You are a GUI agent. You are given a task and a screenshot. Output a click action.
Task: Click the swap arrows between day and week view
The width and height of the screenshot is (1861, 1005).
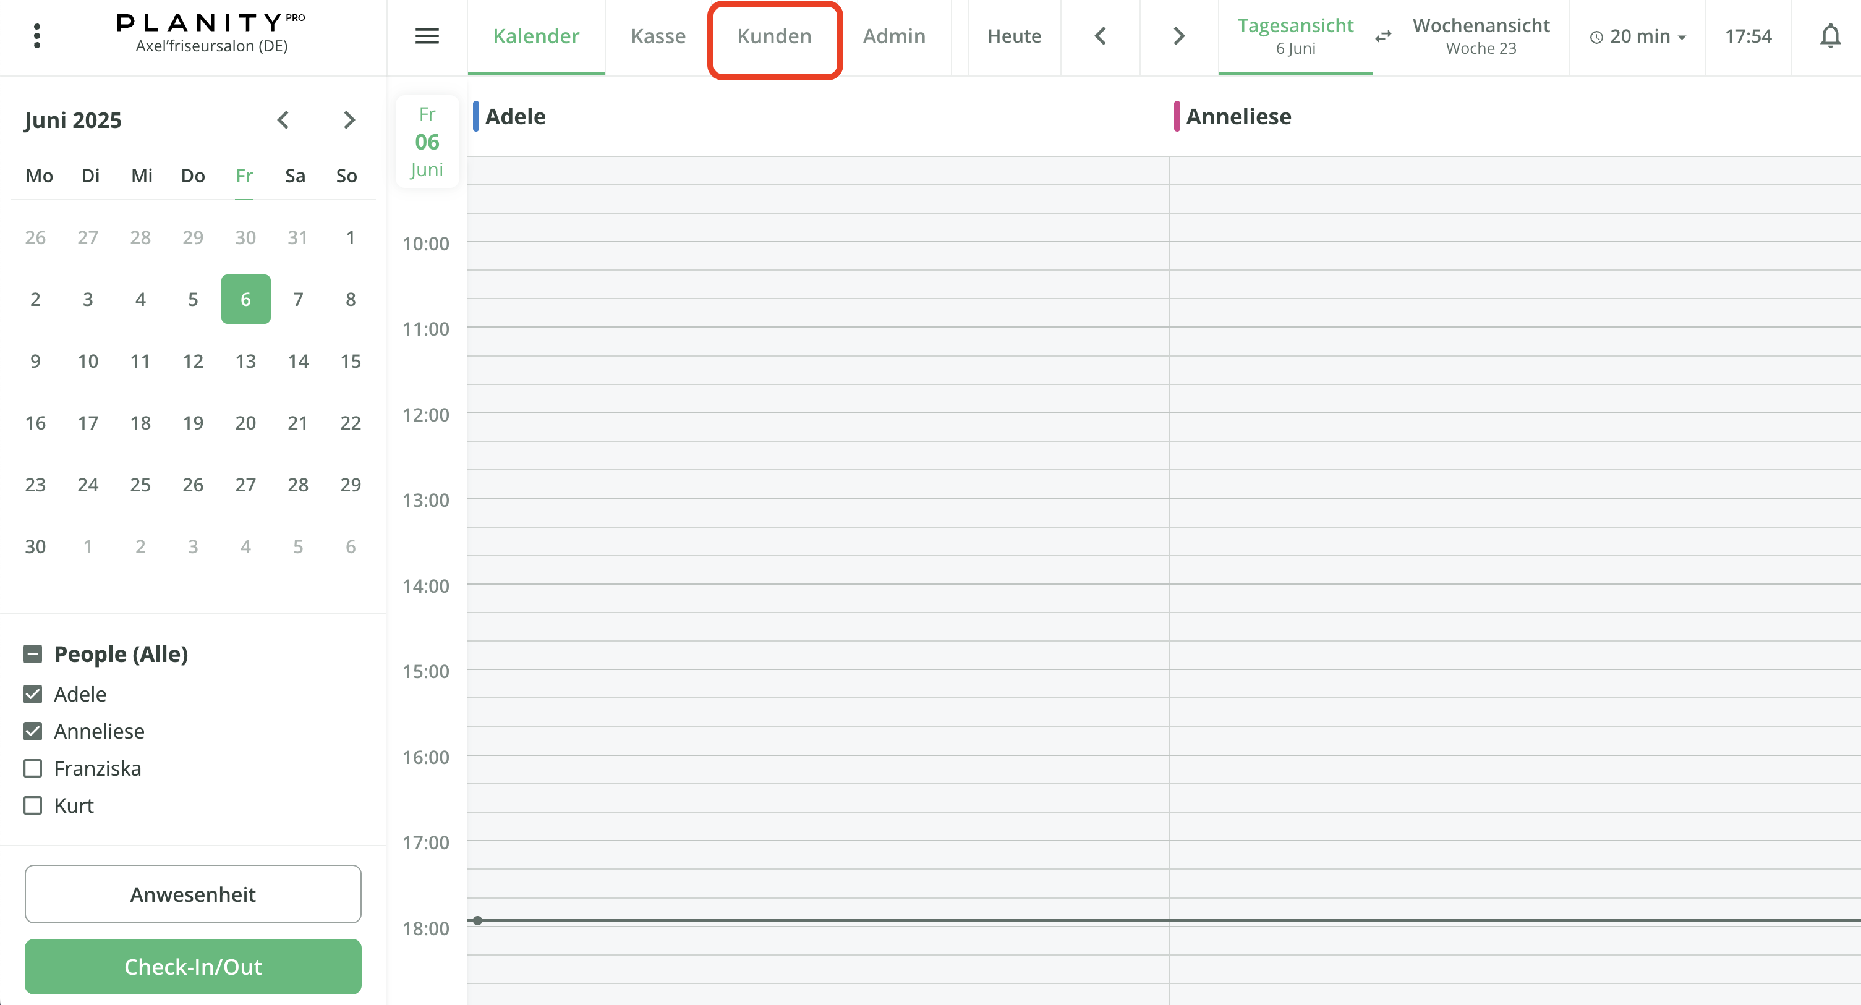coord(1382,36)
